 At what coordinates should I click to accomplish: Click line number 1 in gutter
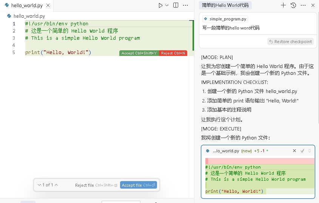[14, 24]
